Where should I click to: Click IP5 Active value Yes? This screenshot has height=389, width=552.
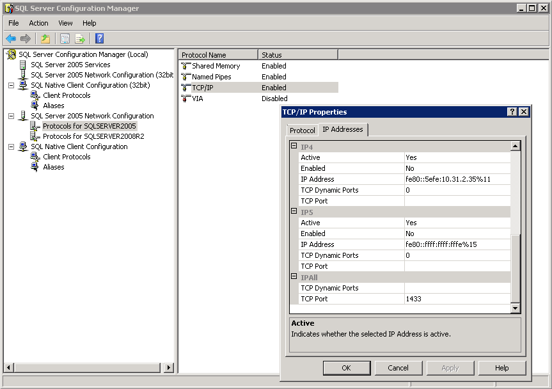coord(457,223)
